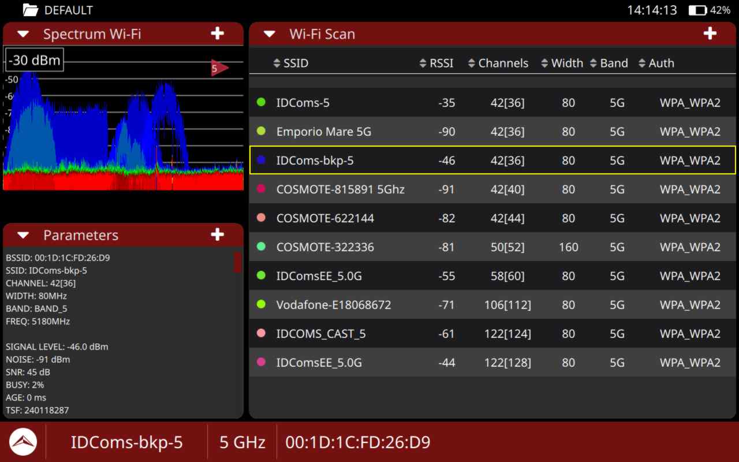Click the plus icon on Spectrum Wi-Fi panel
The image size is (739, 462).
pos(217,33)
